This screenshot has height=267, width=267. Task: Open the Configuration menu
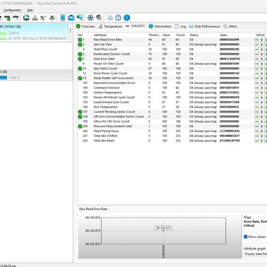(12, 10)
